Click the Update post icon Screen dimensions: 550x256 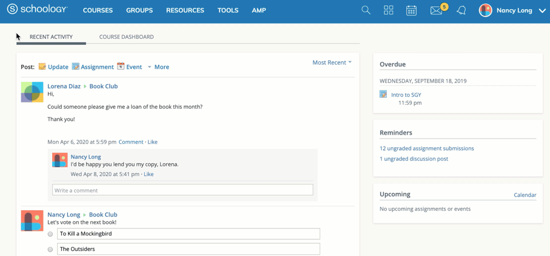tap(42, 66)
